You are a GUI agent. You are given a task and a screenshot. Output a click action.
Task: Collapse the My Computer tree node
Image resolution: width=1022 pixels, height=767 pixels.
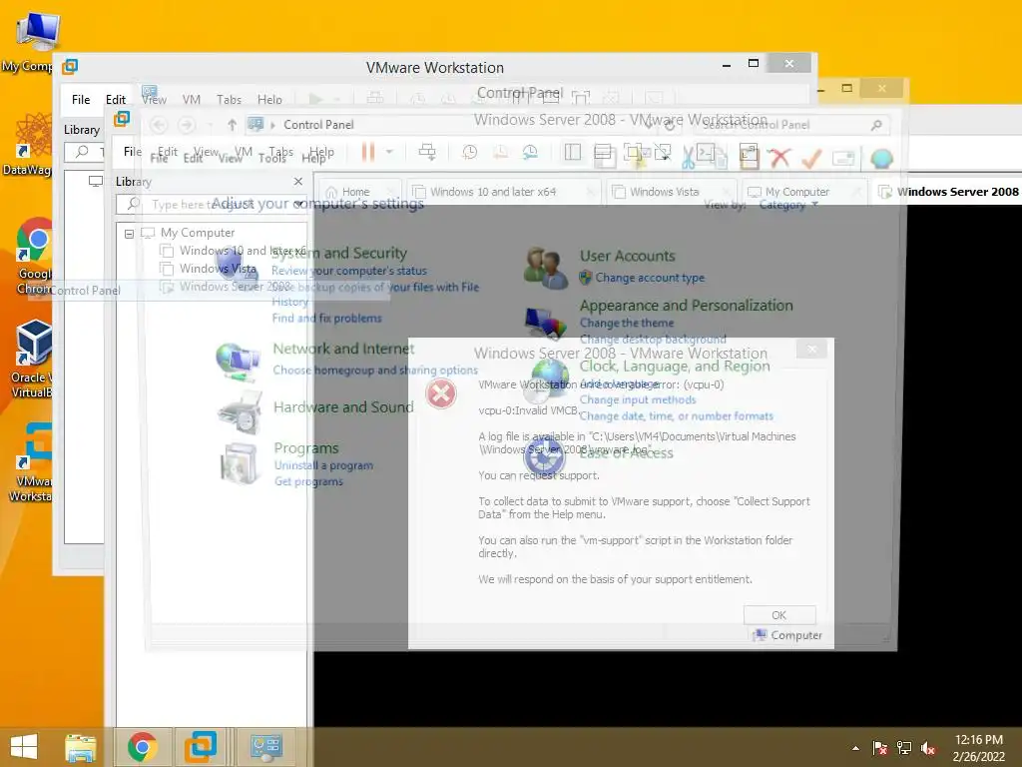129,234
